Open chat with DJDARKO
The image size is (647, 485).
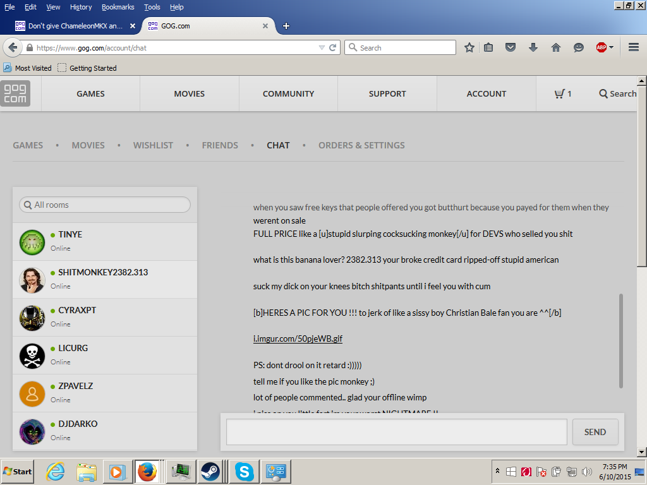tap(105, 431)
